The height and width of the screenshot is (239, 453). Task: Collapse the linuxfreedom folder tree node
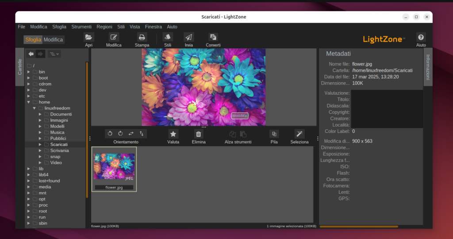click(x=34, y=108)
